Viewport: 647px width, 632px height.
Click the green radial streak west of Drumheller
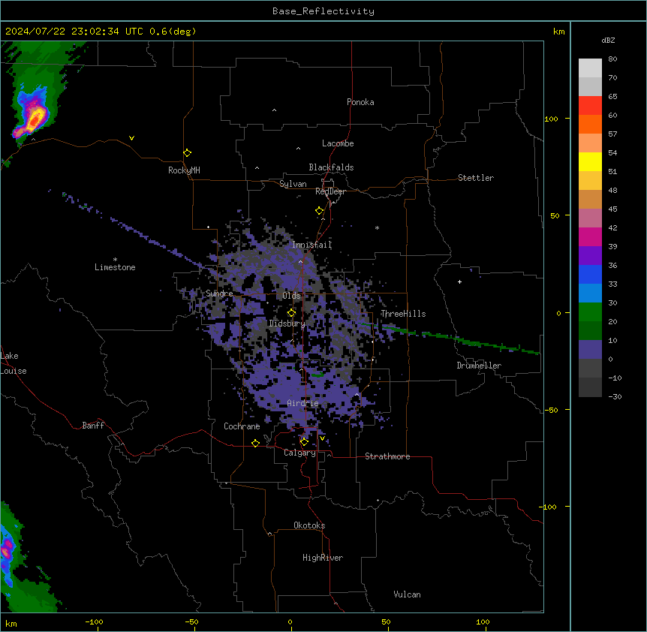(450, 339)
